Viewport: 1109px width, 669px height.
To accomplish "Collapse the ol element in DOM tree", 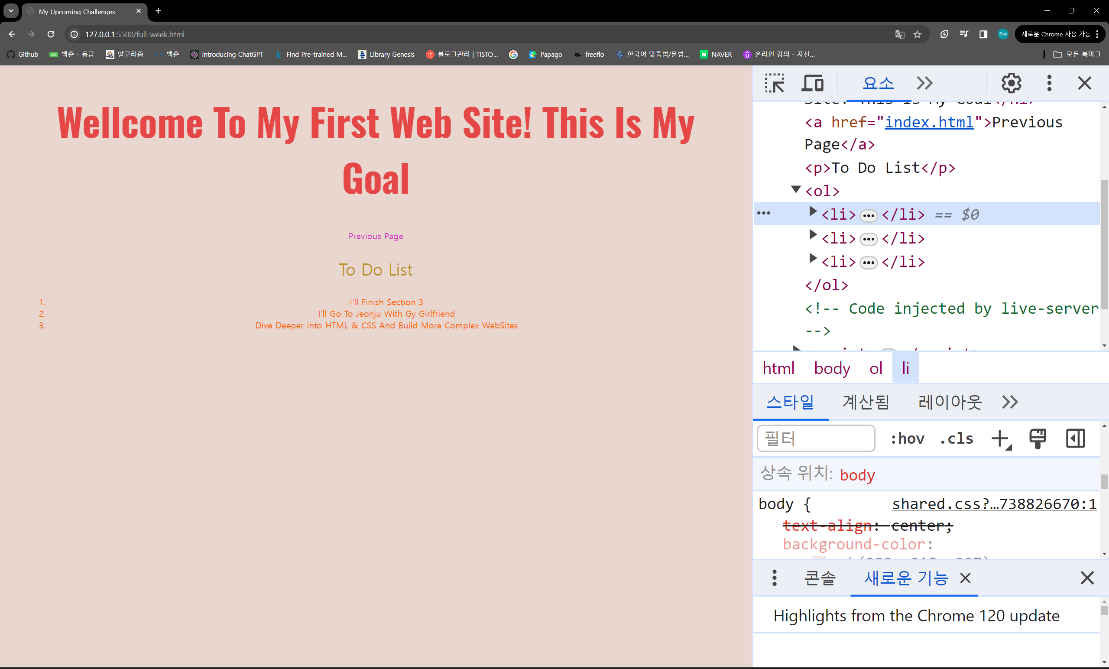I will 796,189.
